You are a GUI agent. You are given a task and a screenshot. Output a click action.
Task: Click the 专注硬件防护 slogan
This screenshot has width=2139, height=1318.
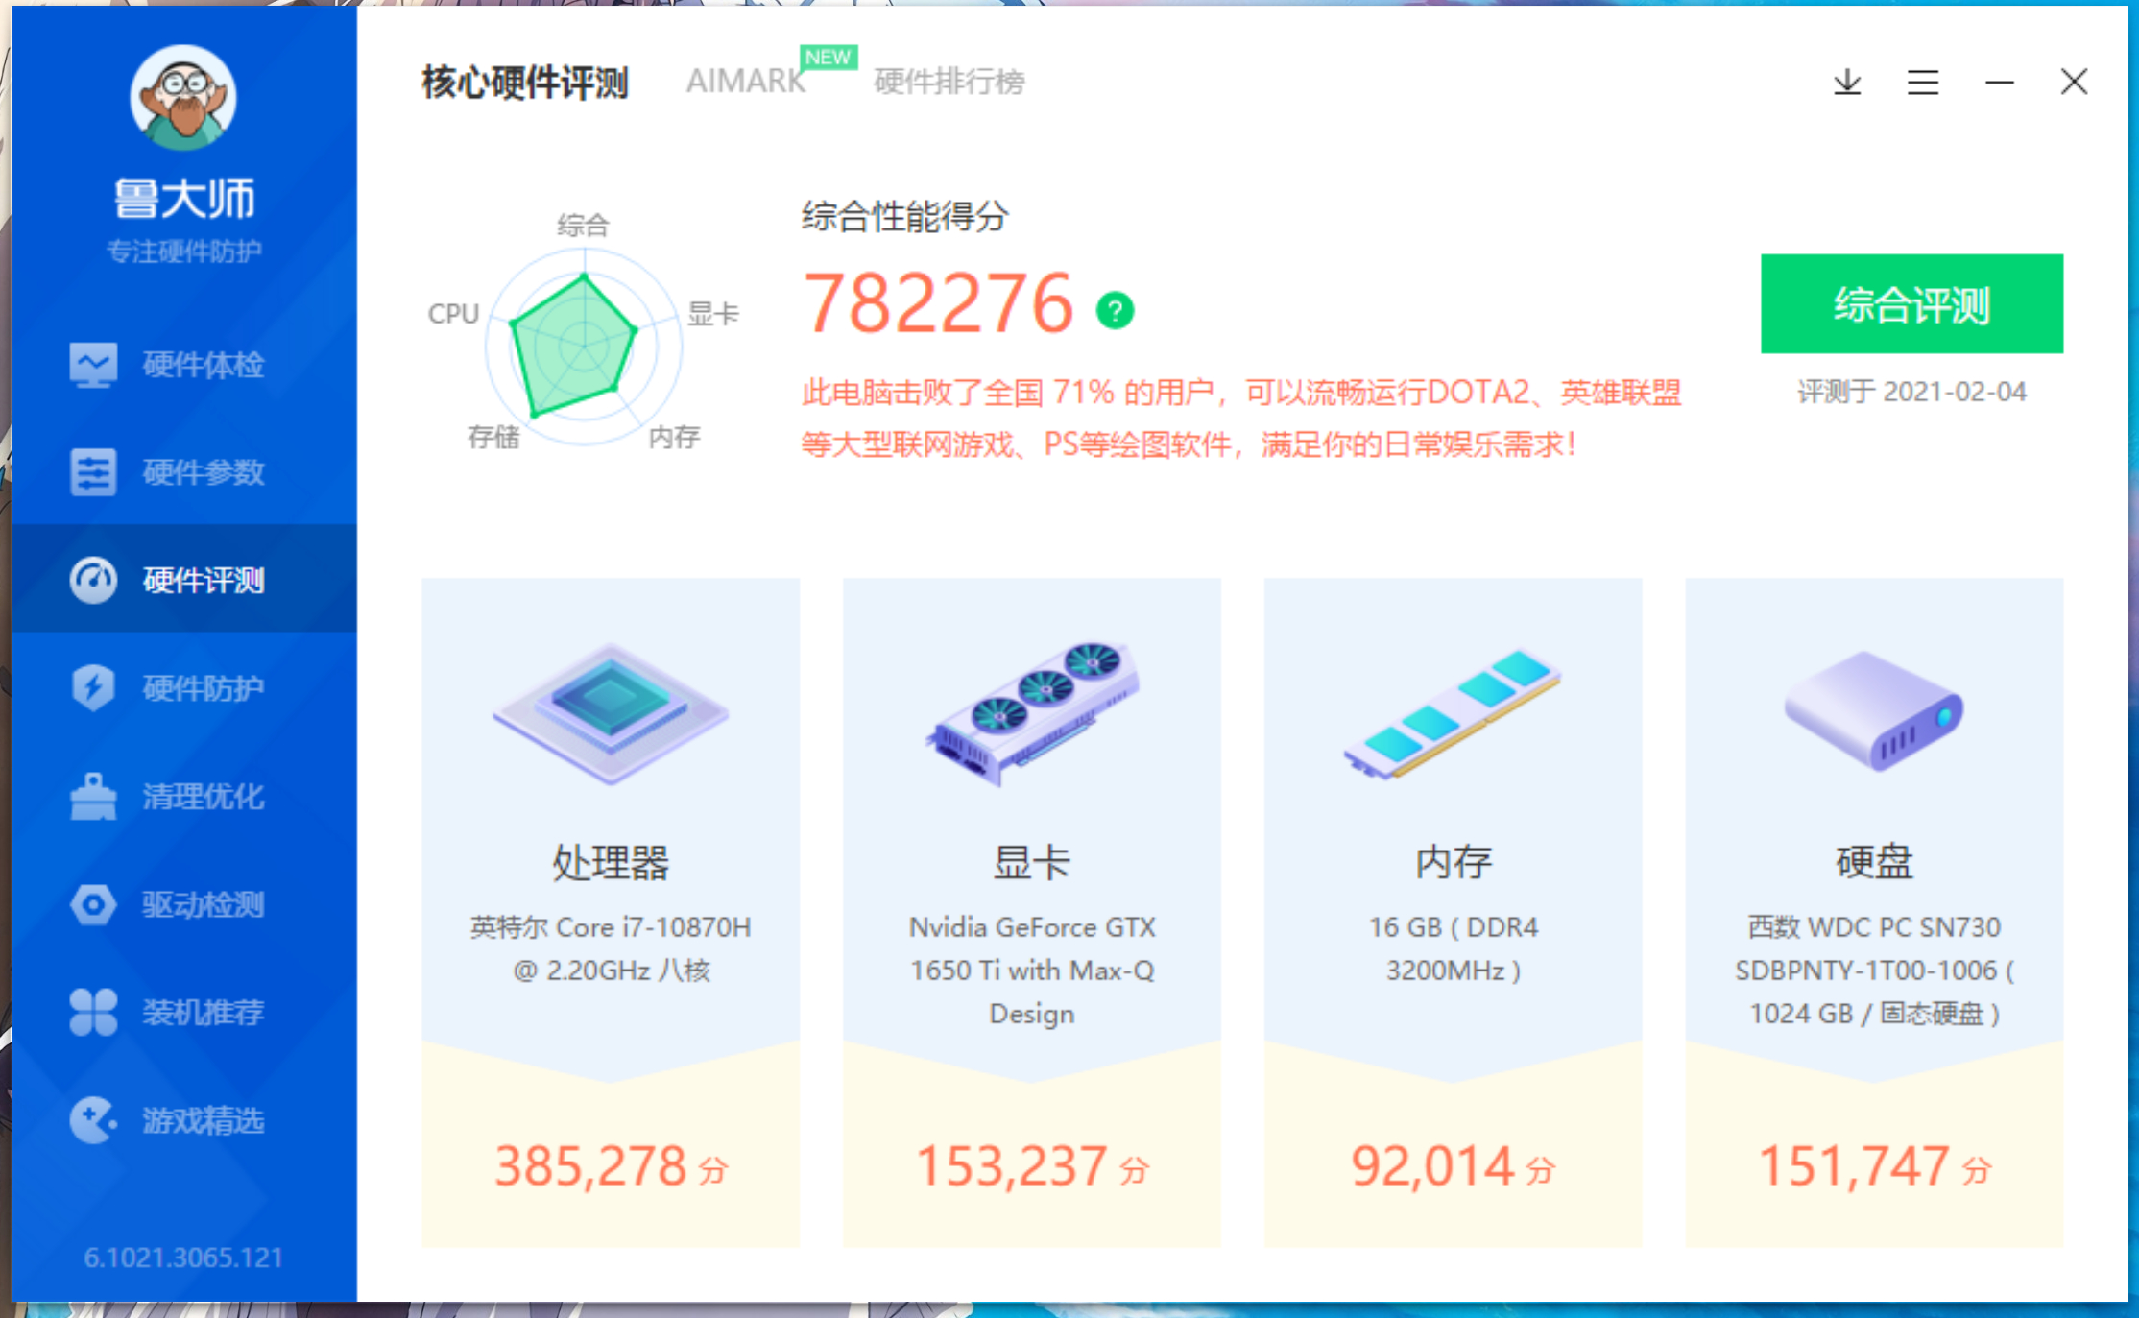click(183, 252)
